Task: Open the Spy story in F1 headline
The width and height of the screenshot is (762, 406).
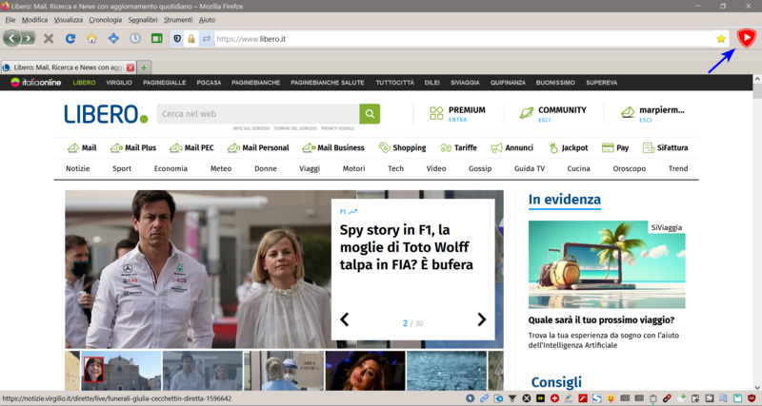Action: pyautogui.click(x=407, y=247)
